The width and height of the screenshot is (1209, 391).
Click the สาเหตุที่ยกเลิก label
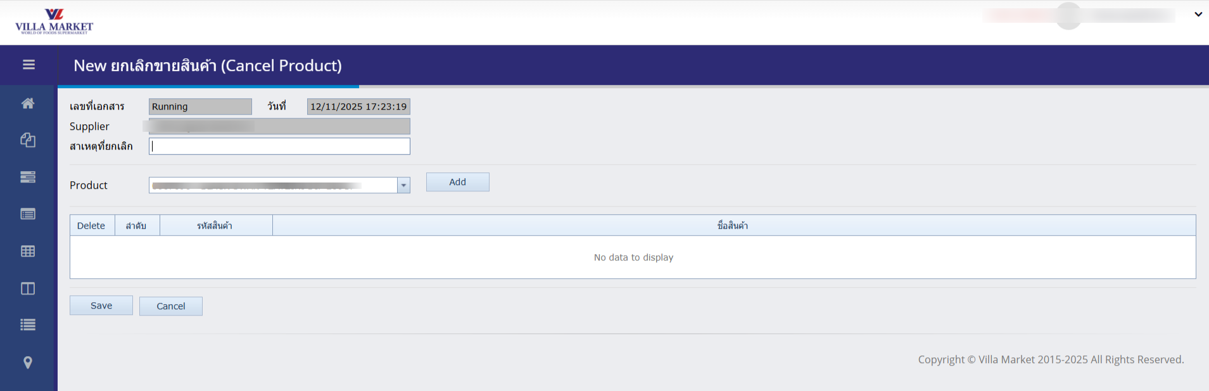tap(101, 146)
